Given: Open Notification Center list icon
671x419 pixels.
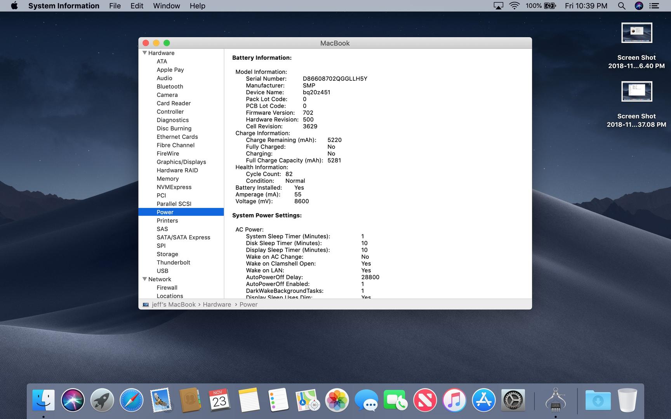Looking at the screenshot, I should coord(654,6).
